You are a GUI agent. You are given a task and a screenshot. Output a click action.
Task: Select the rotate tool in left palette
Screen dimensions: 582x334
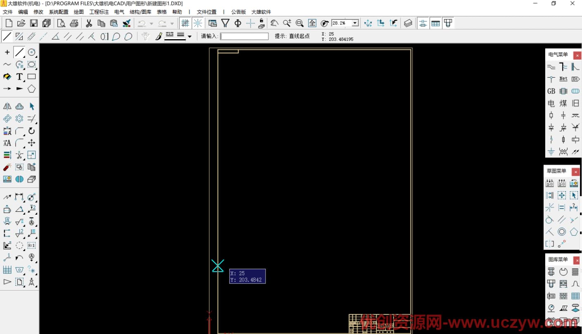(x=31, y=131)
